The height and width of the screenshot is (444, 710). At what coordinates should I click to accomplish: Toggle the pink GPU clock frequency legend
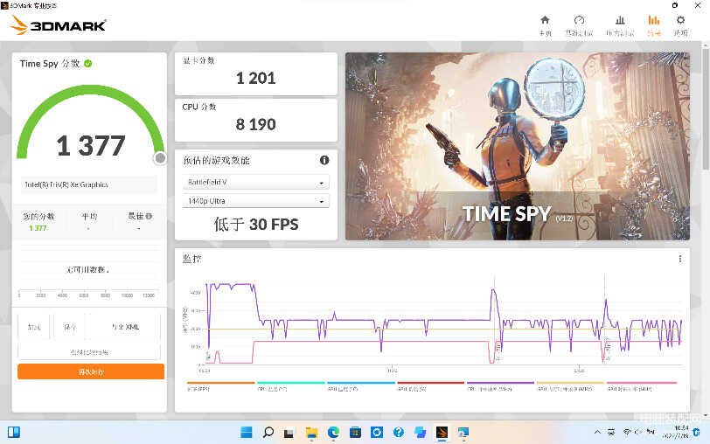(641, 386)
